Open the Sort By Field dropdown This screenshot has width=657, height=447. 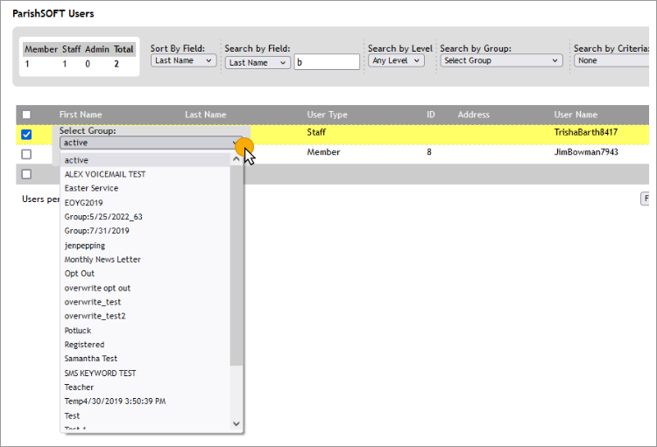(184, 60)
